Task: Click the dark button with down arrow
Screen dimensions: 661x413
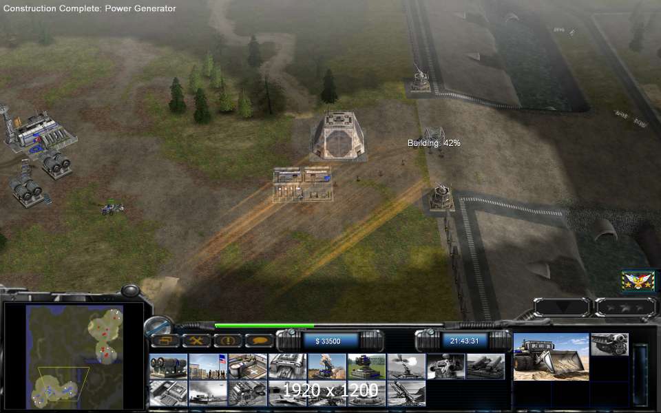Action: click(x=563, y=308)
